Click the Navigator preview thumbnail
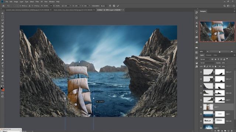236x132 pixels. pos(217,31)
